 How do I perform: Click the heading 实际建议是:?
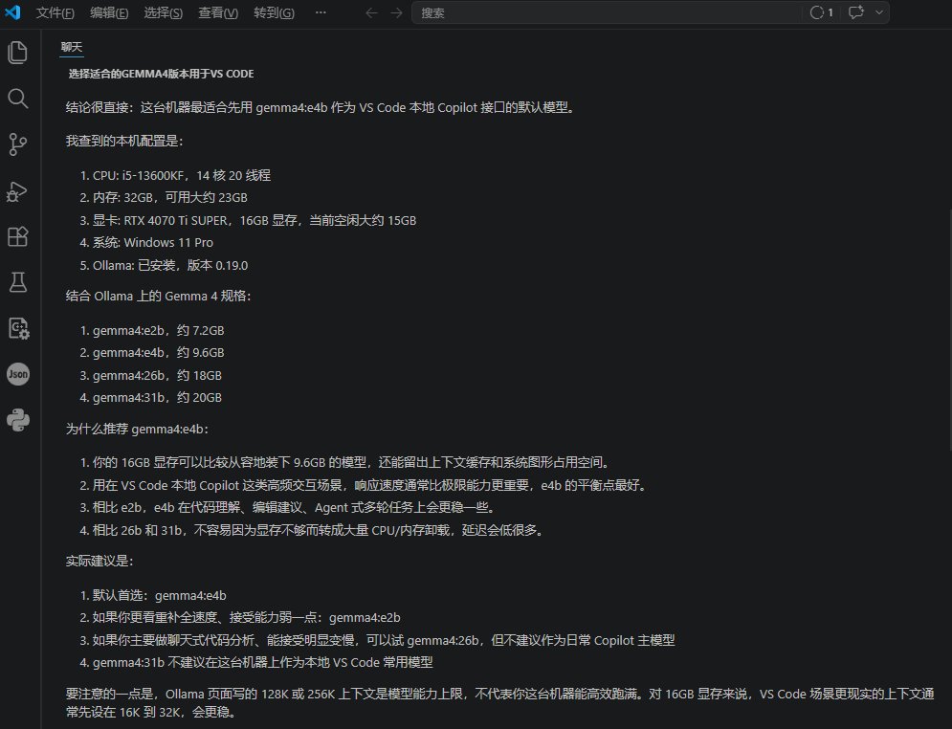click(x=100, y=561)
